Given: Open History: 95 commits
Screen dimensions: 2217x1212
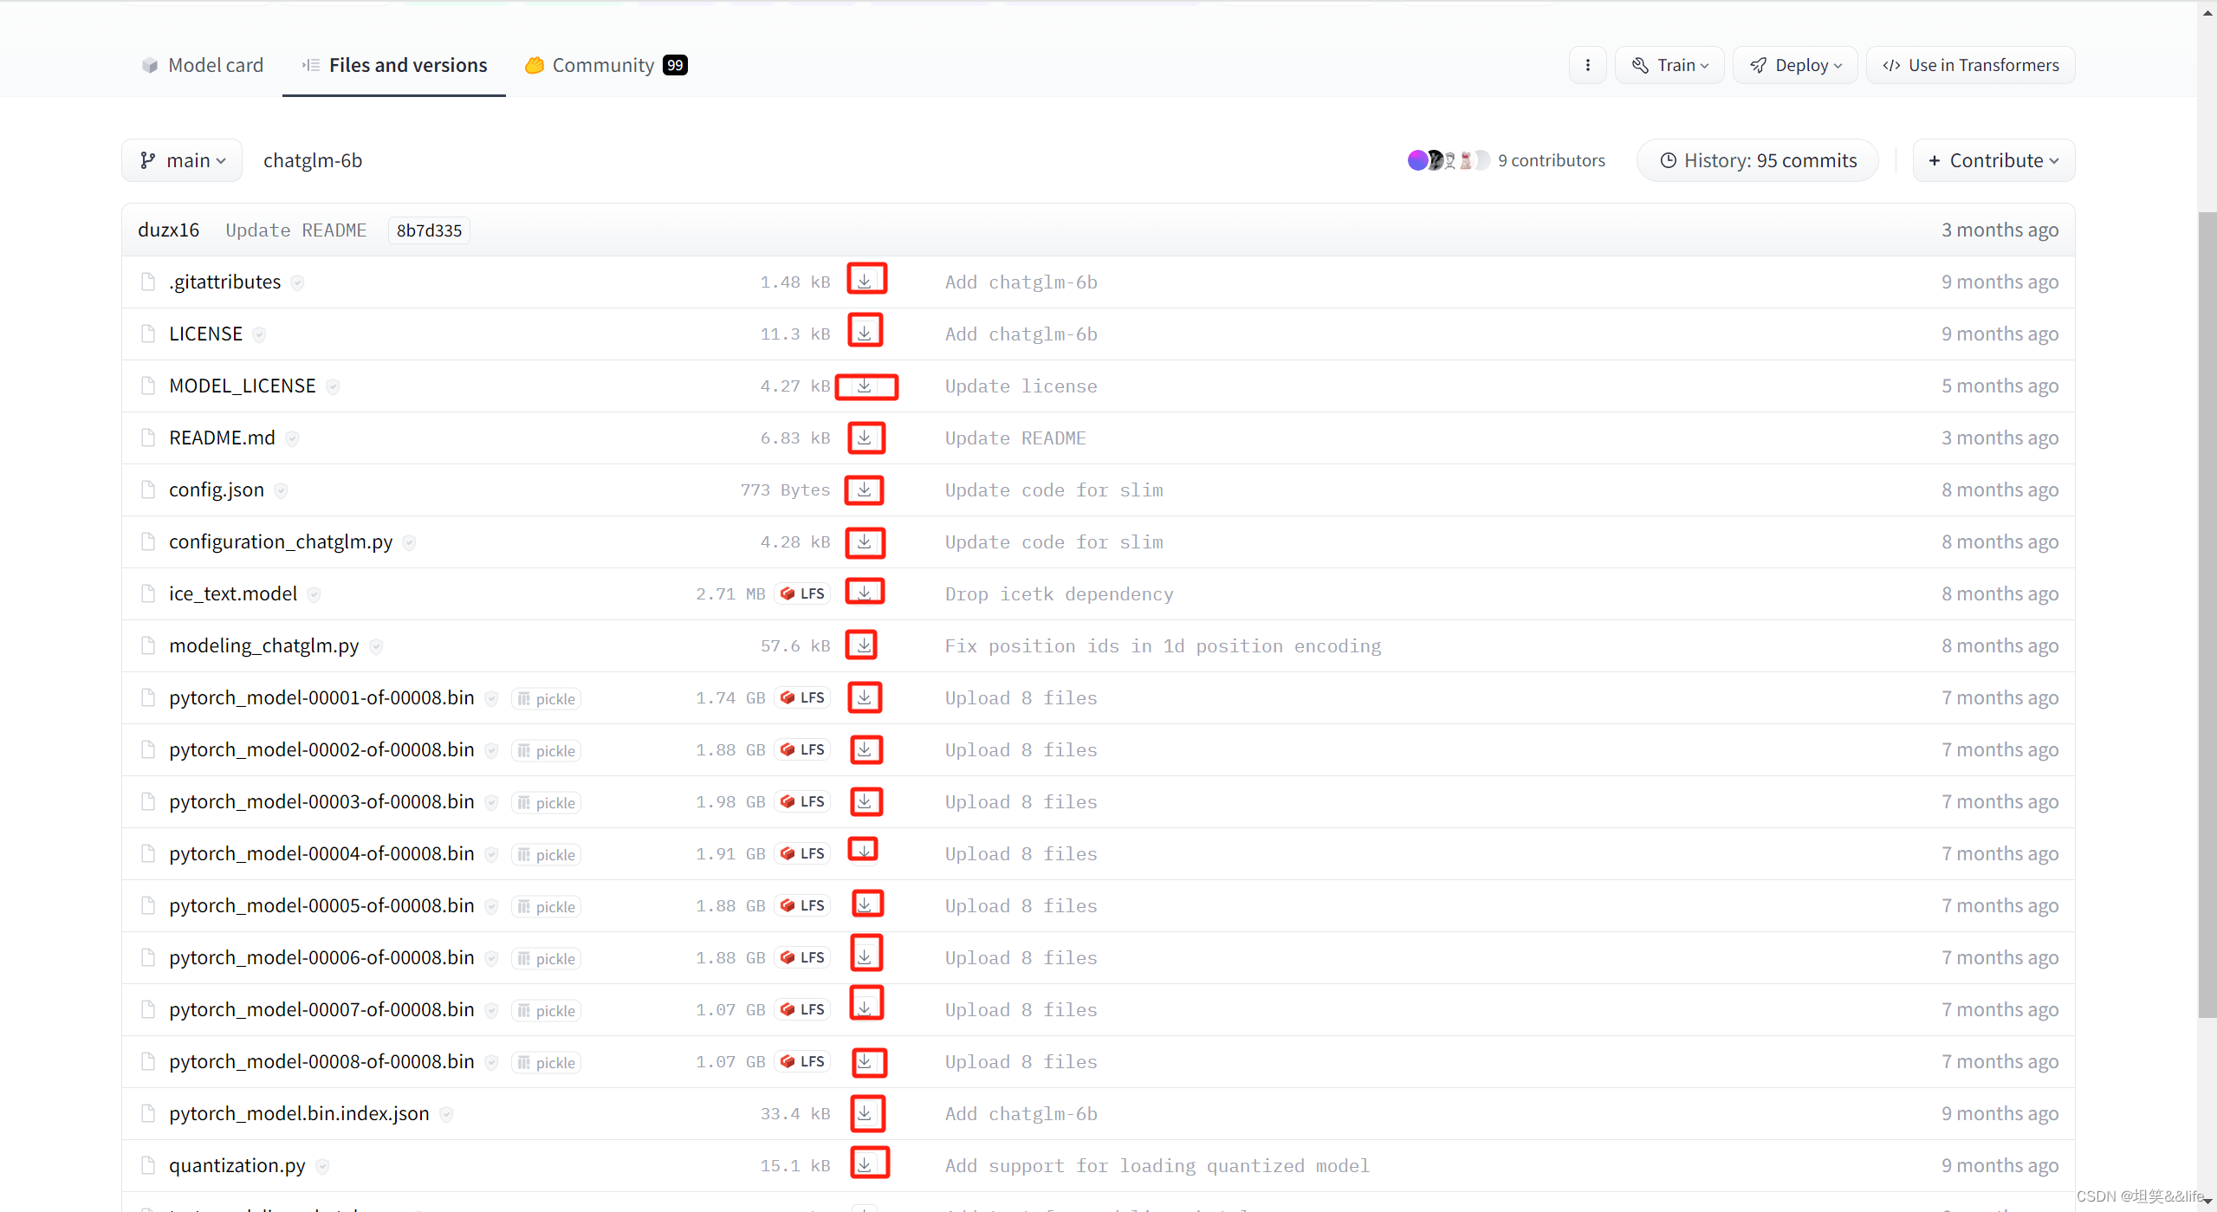Looking at the screenshot, I should point(1758,160).
